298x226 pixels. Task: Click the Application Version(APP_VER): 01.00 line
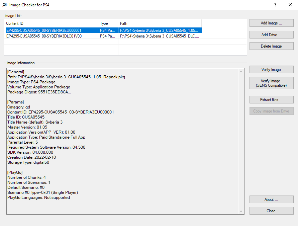41,132
